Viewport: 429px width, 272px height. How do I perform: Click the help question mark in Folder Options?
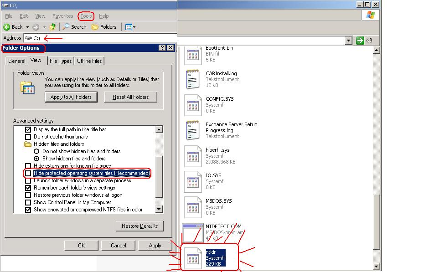tap(162, 48)
